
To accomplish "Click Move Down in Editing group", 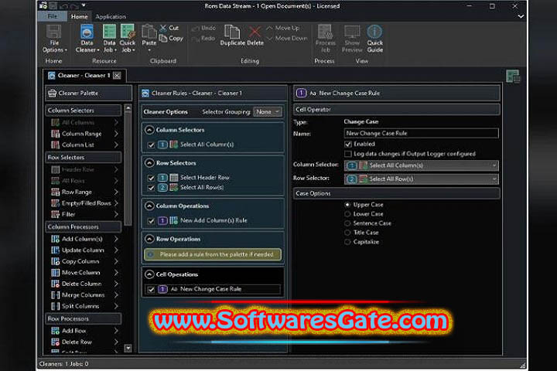I will (287, 38).
